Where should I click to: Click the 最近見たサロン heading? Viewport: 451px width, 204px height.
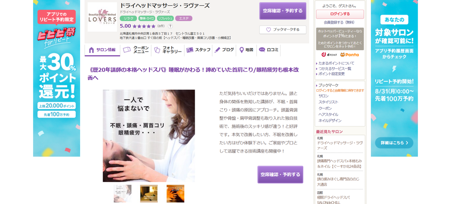(329, 132)
